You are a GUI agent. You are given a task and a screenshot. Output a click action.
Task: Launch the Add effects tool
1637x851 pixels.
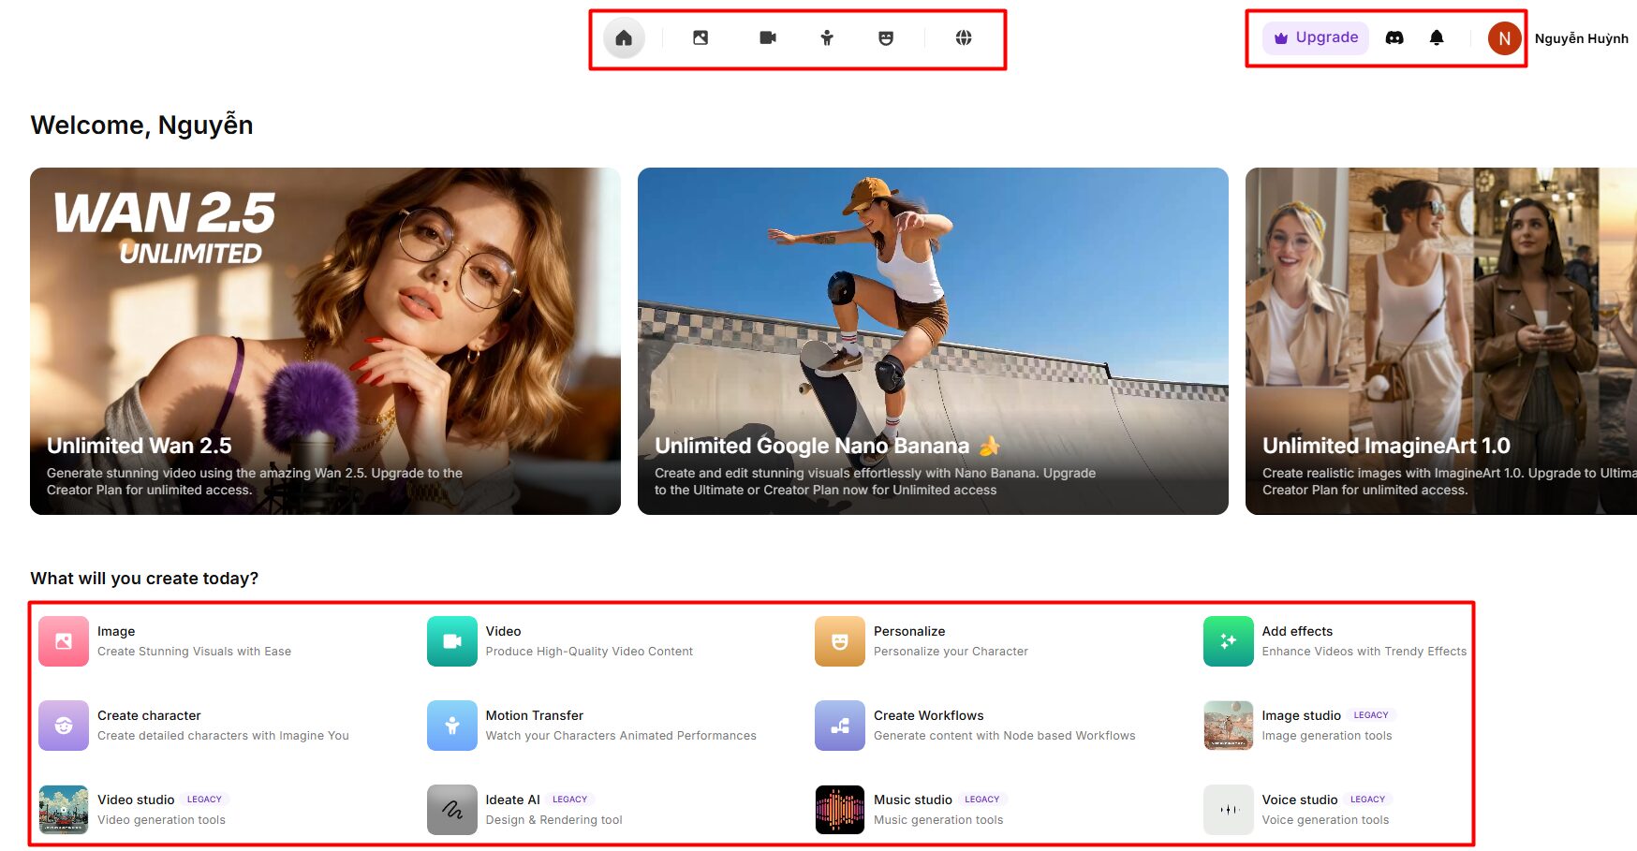click(1297, 641)
